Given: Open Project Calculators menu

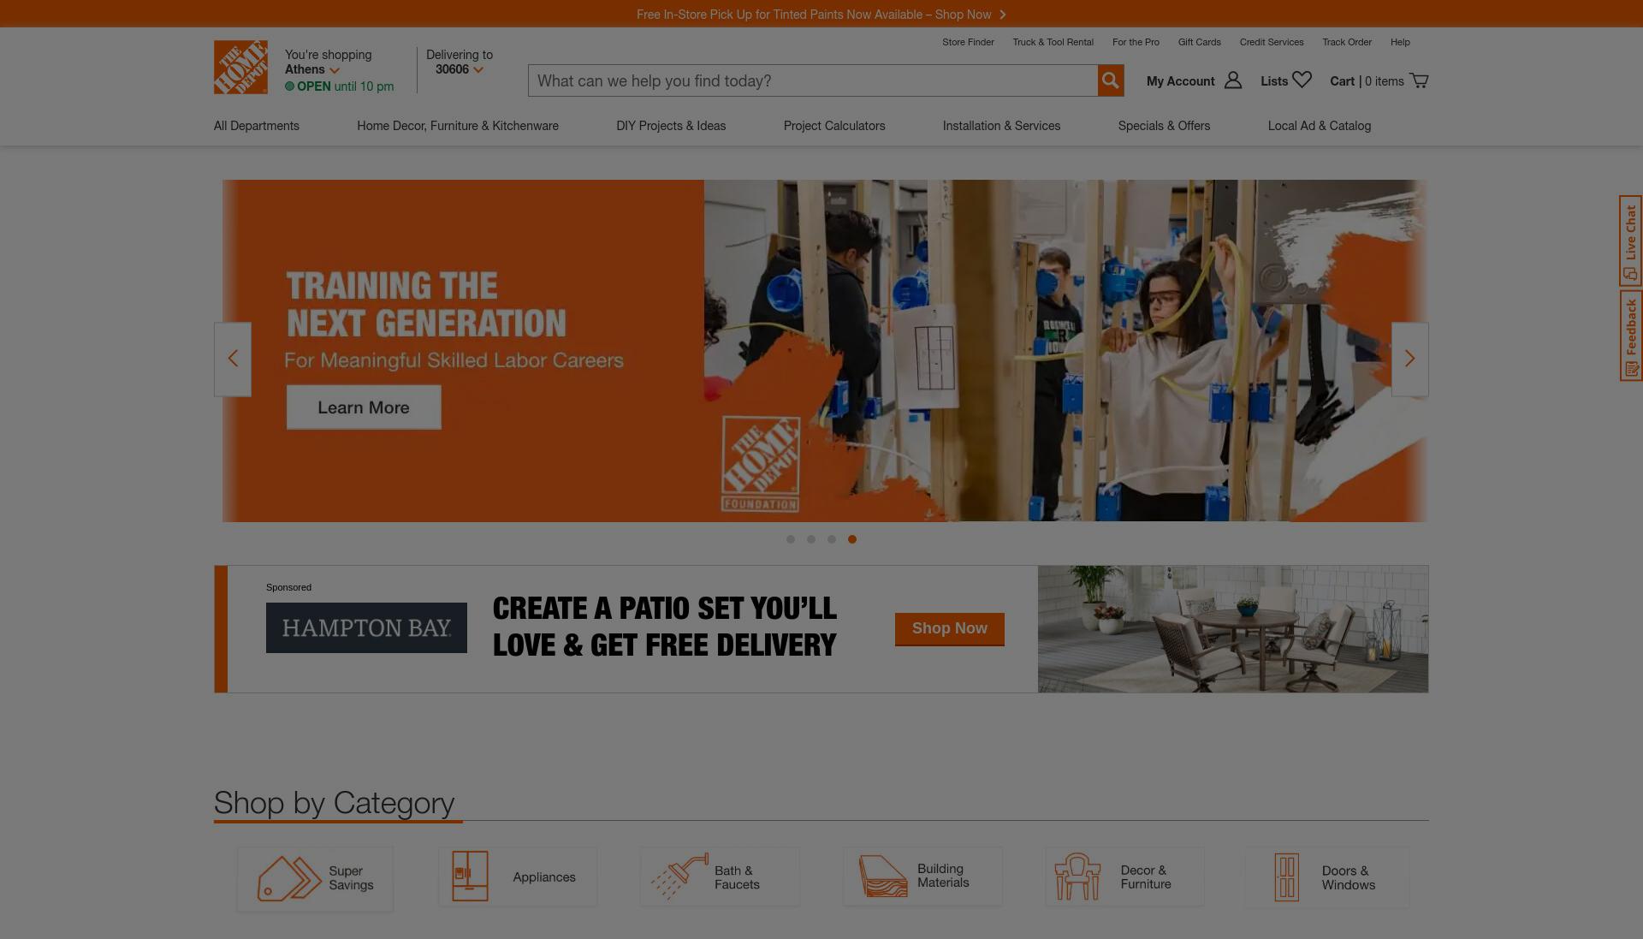Looking at the screenshot, I should [834, 126].
